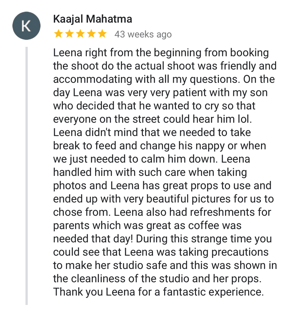This screenshot has height=311, width=293.
Task: Click the first rating star
Action: coord(58,34)
